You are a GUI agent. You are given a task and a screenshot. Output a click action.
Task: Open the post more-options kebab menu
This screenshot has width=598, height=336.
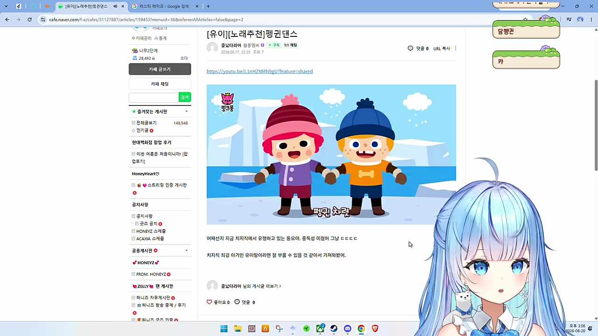pos(456,49)
